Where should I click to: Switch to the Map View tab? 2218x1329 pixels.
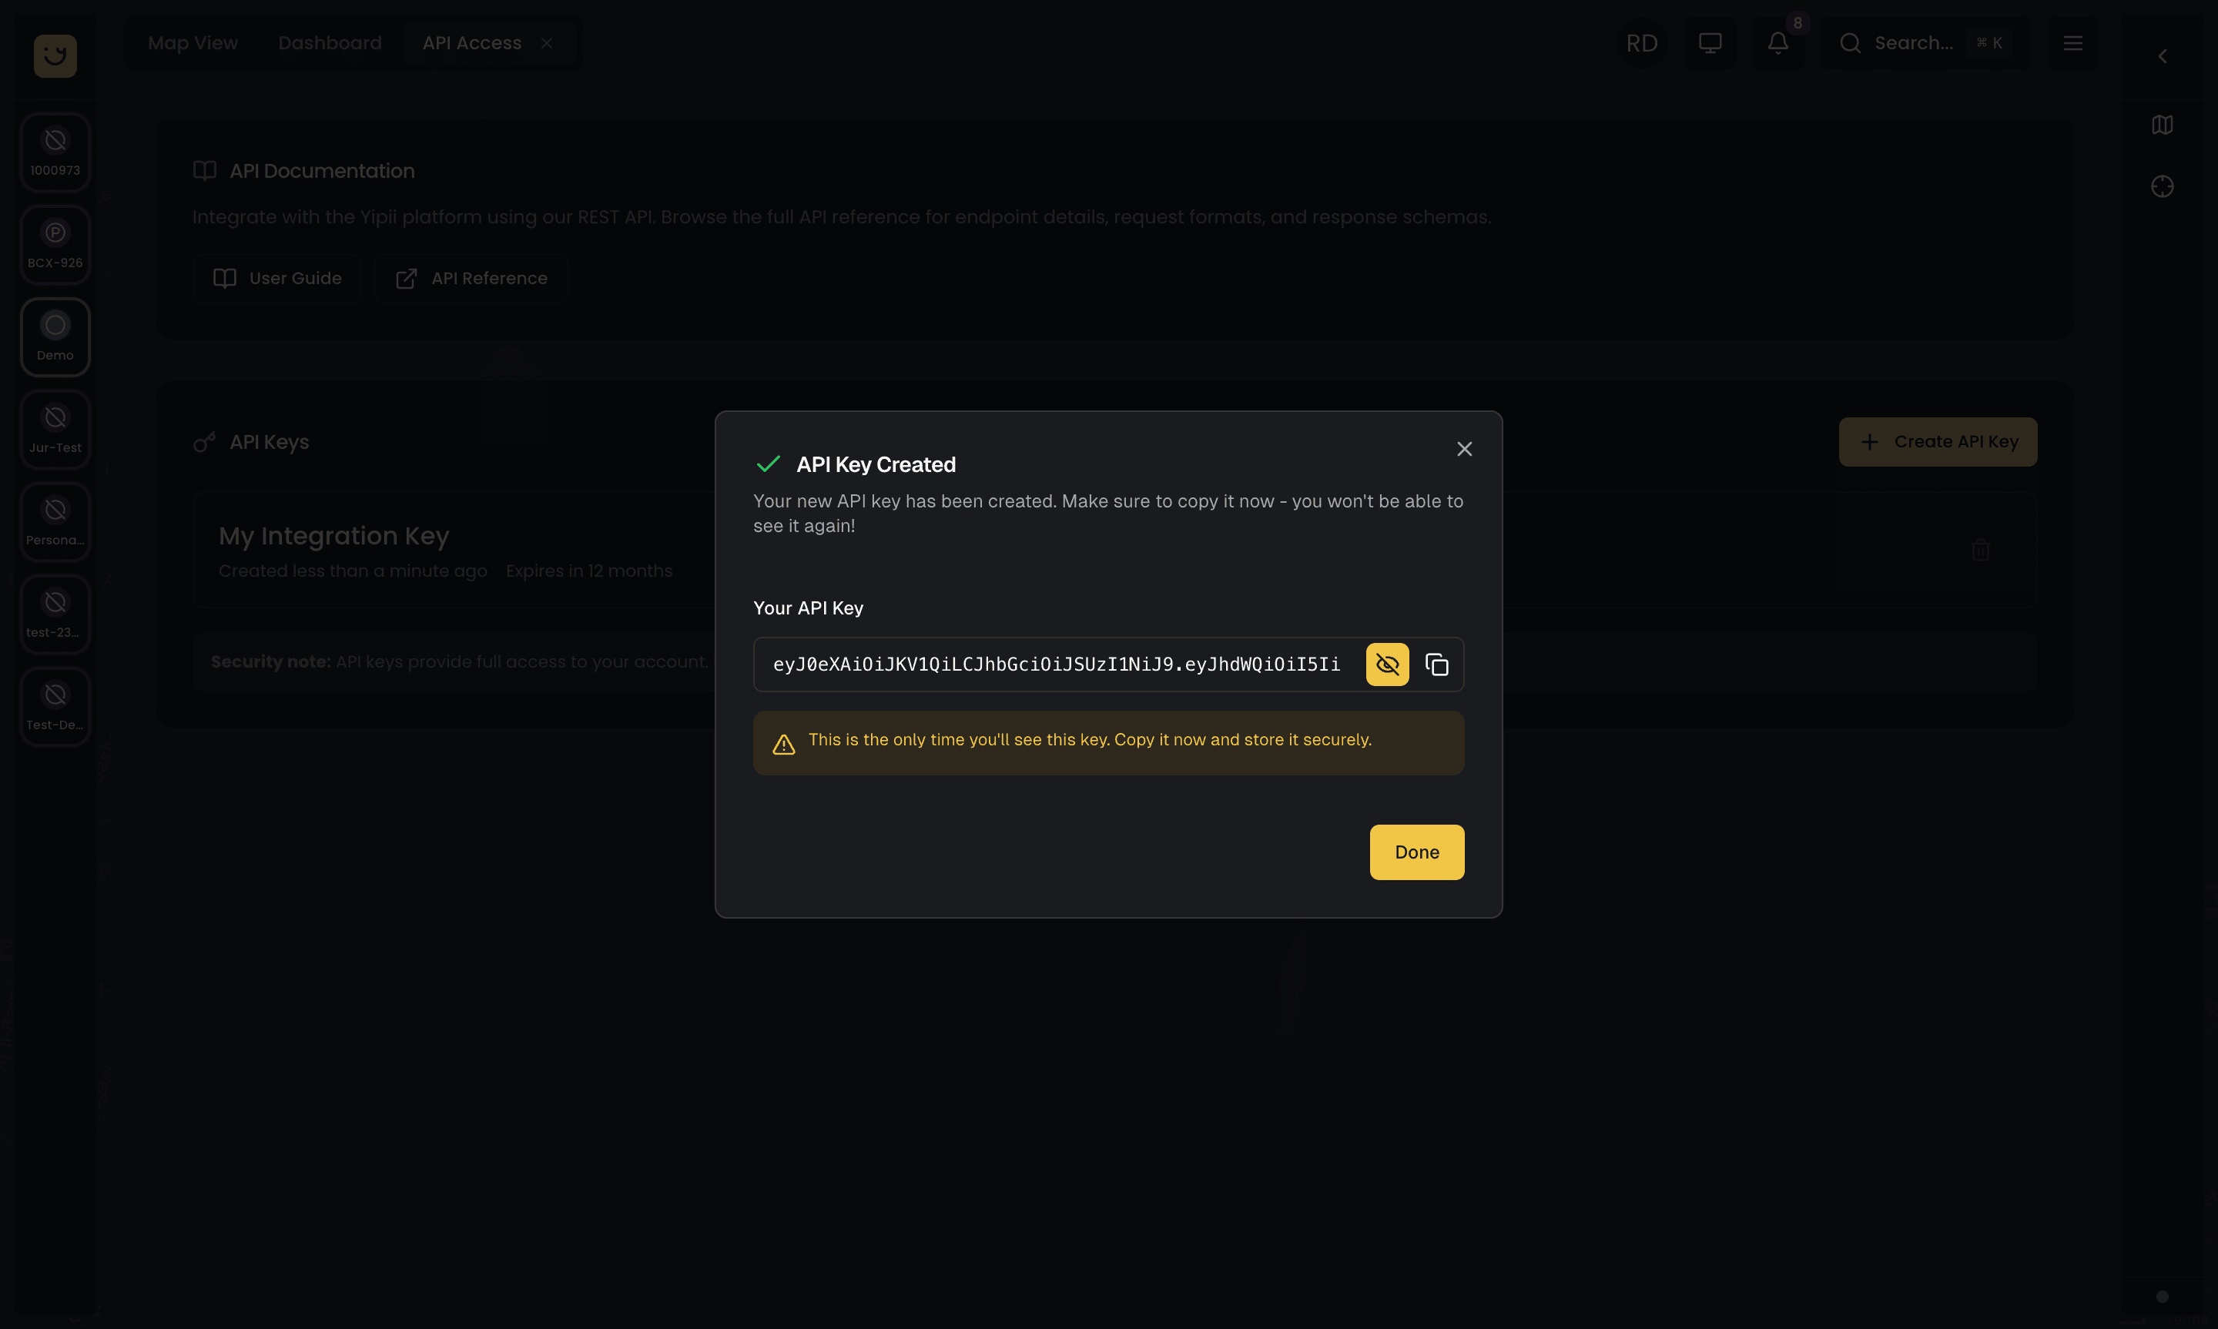193,43
